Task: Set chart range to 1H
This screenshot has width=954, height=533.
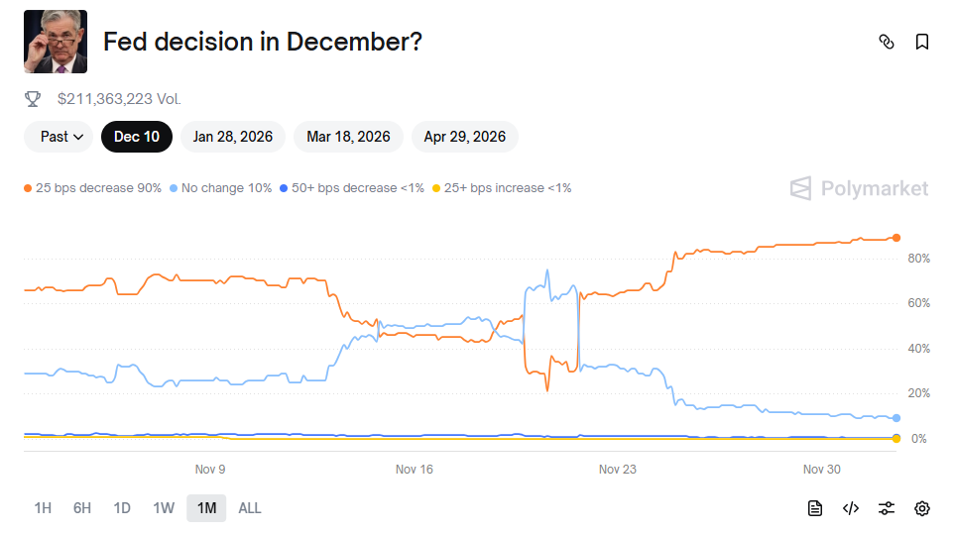Action: pyautogui.click(x=43, y=508)
